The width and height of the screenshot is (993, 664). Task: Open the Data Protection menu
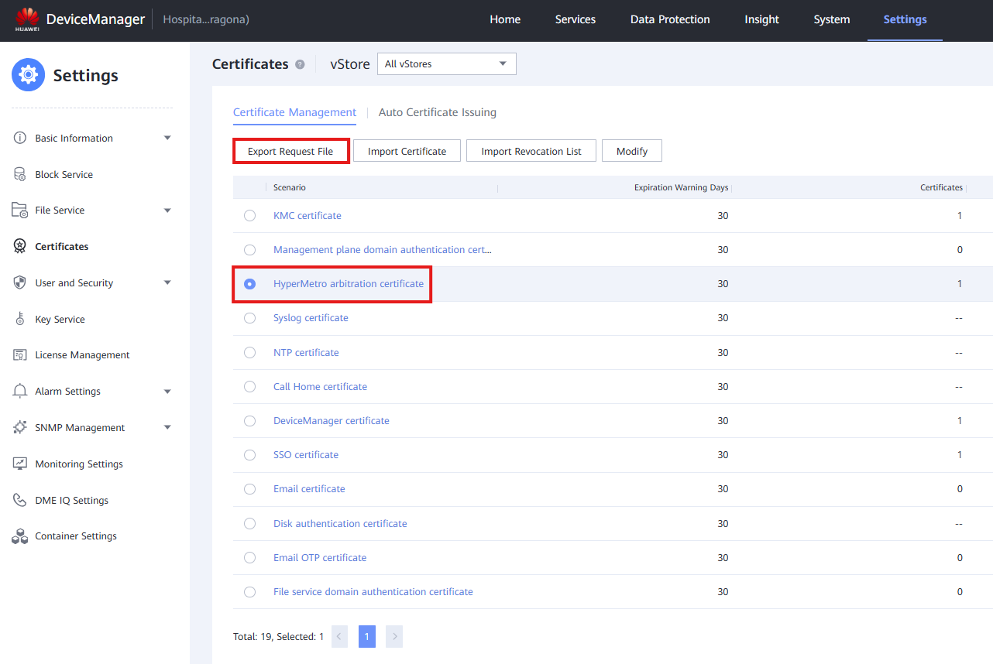pos(669,19)
